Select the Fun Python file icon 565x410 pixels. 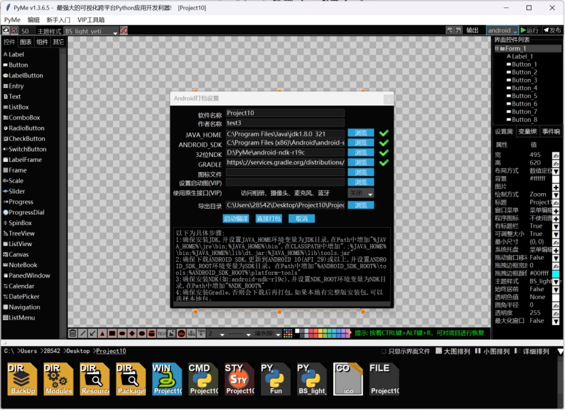(275, 379)
